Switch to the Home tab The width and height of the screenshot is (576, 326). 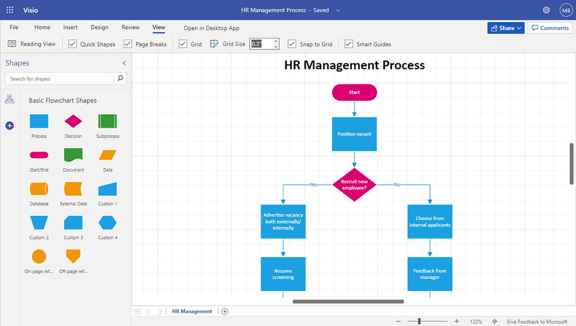click(x=42, y=27)
